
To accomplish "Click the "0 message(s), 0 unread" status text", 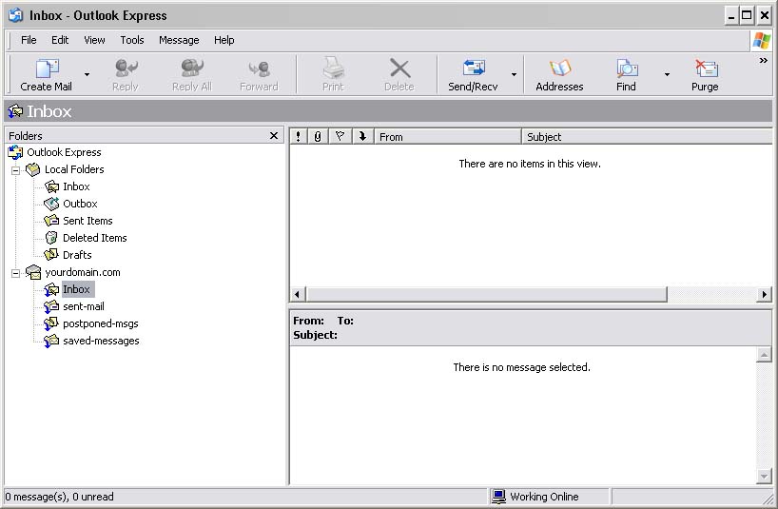I will tap(60, 497).
